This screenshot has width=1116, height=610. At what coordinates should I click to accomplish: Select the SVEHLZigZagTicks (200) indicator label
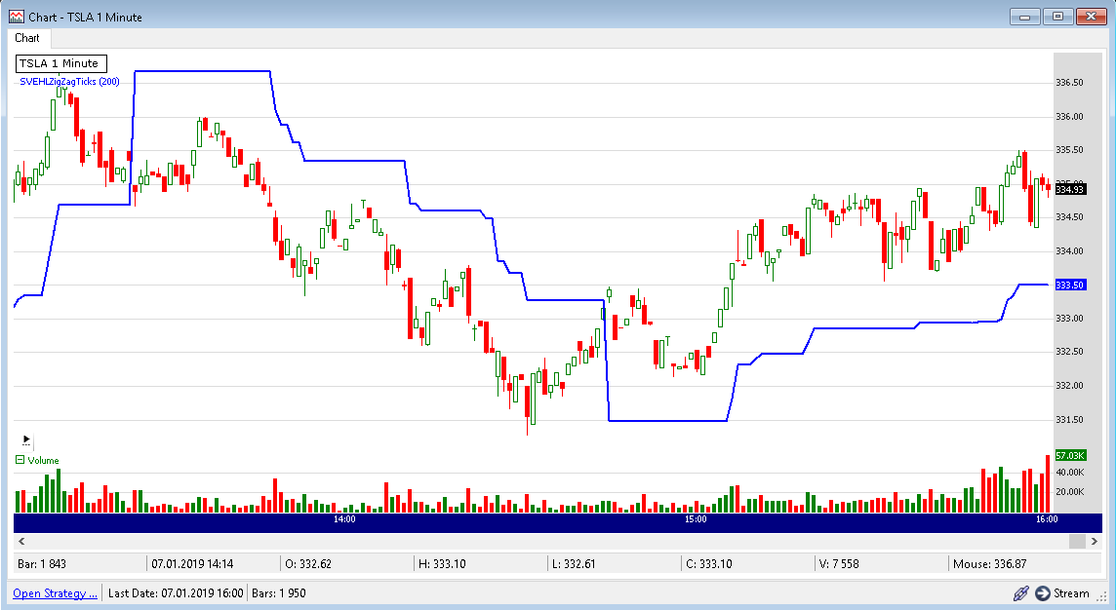tap(69, 82)
